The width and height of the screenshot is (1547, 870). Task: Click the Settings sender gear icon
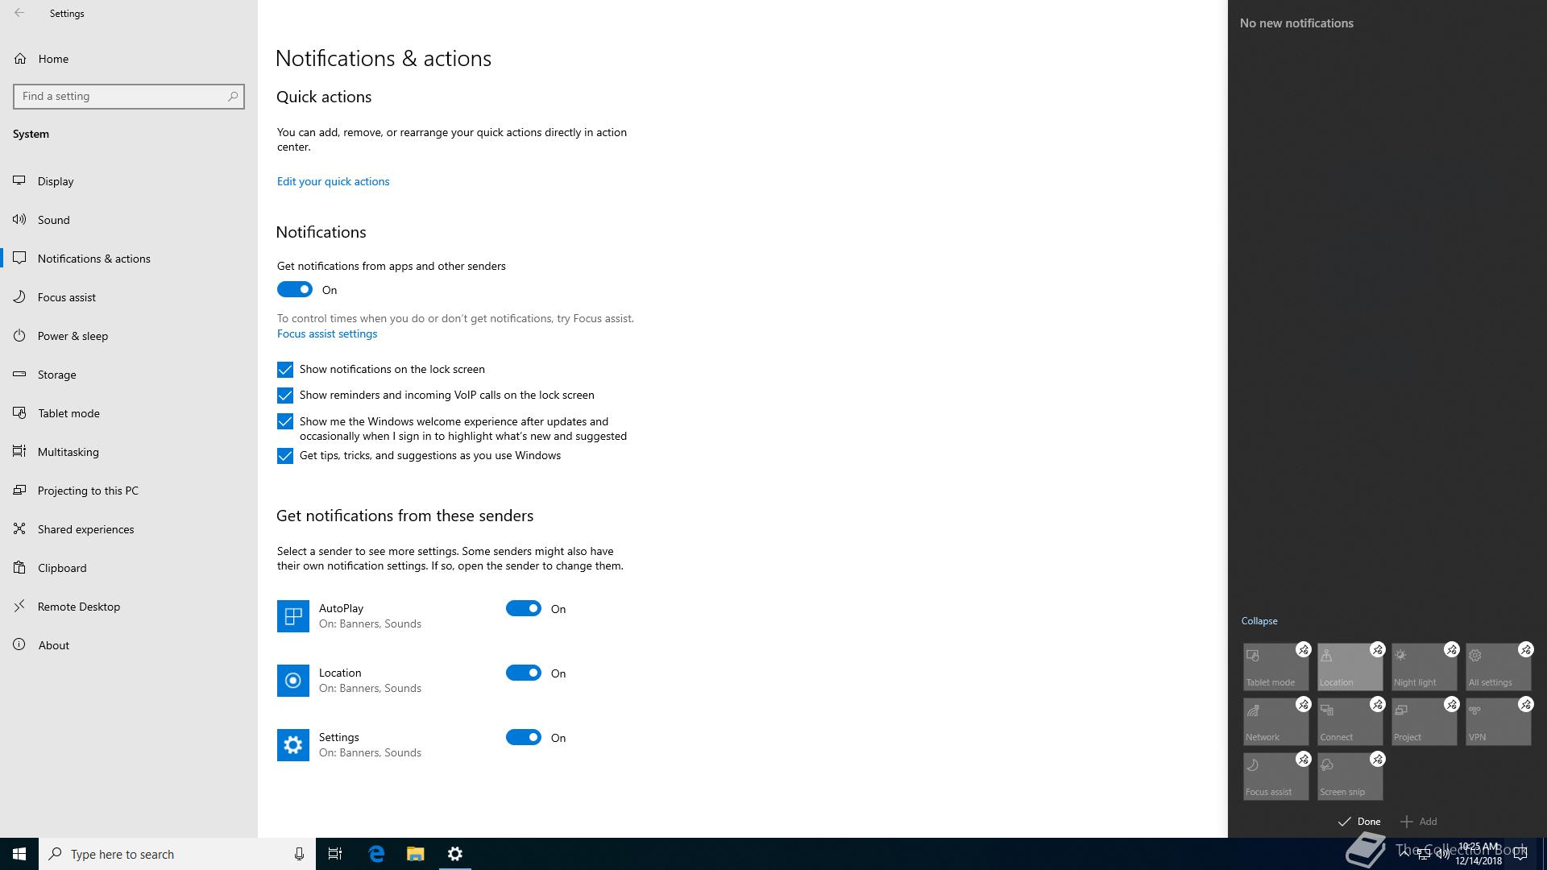coord(292,745)
